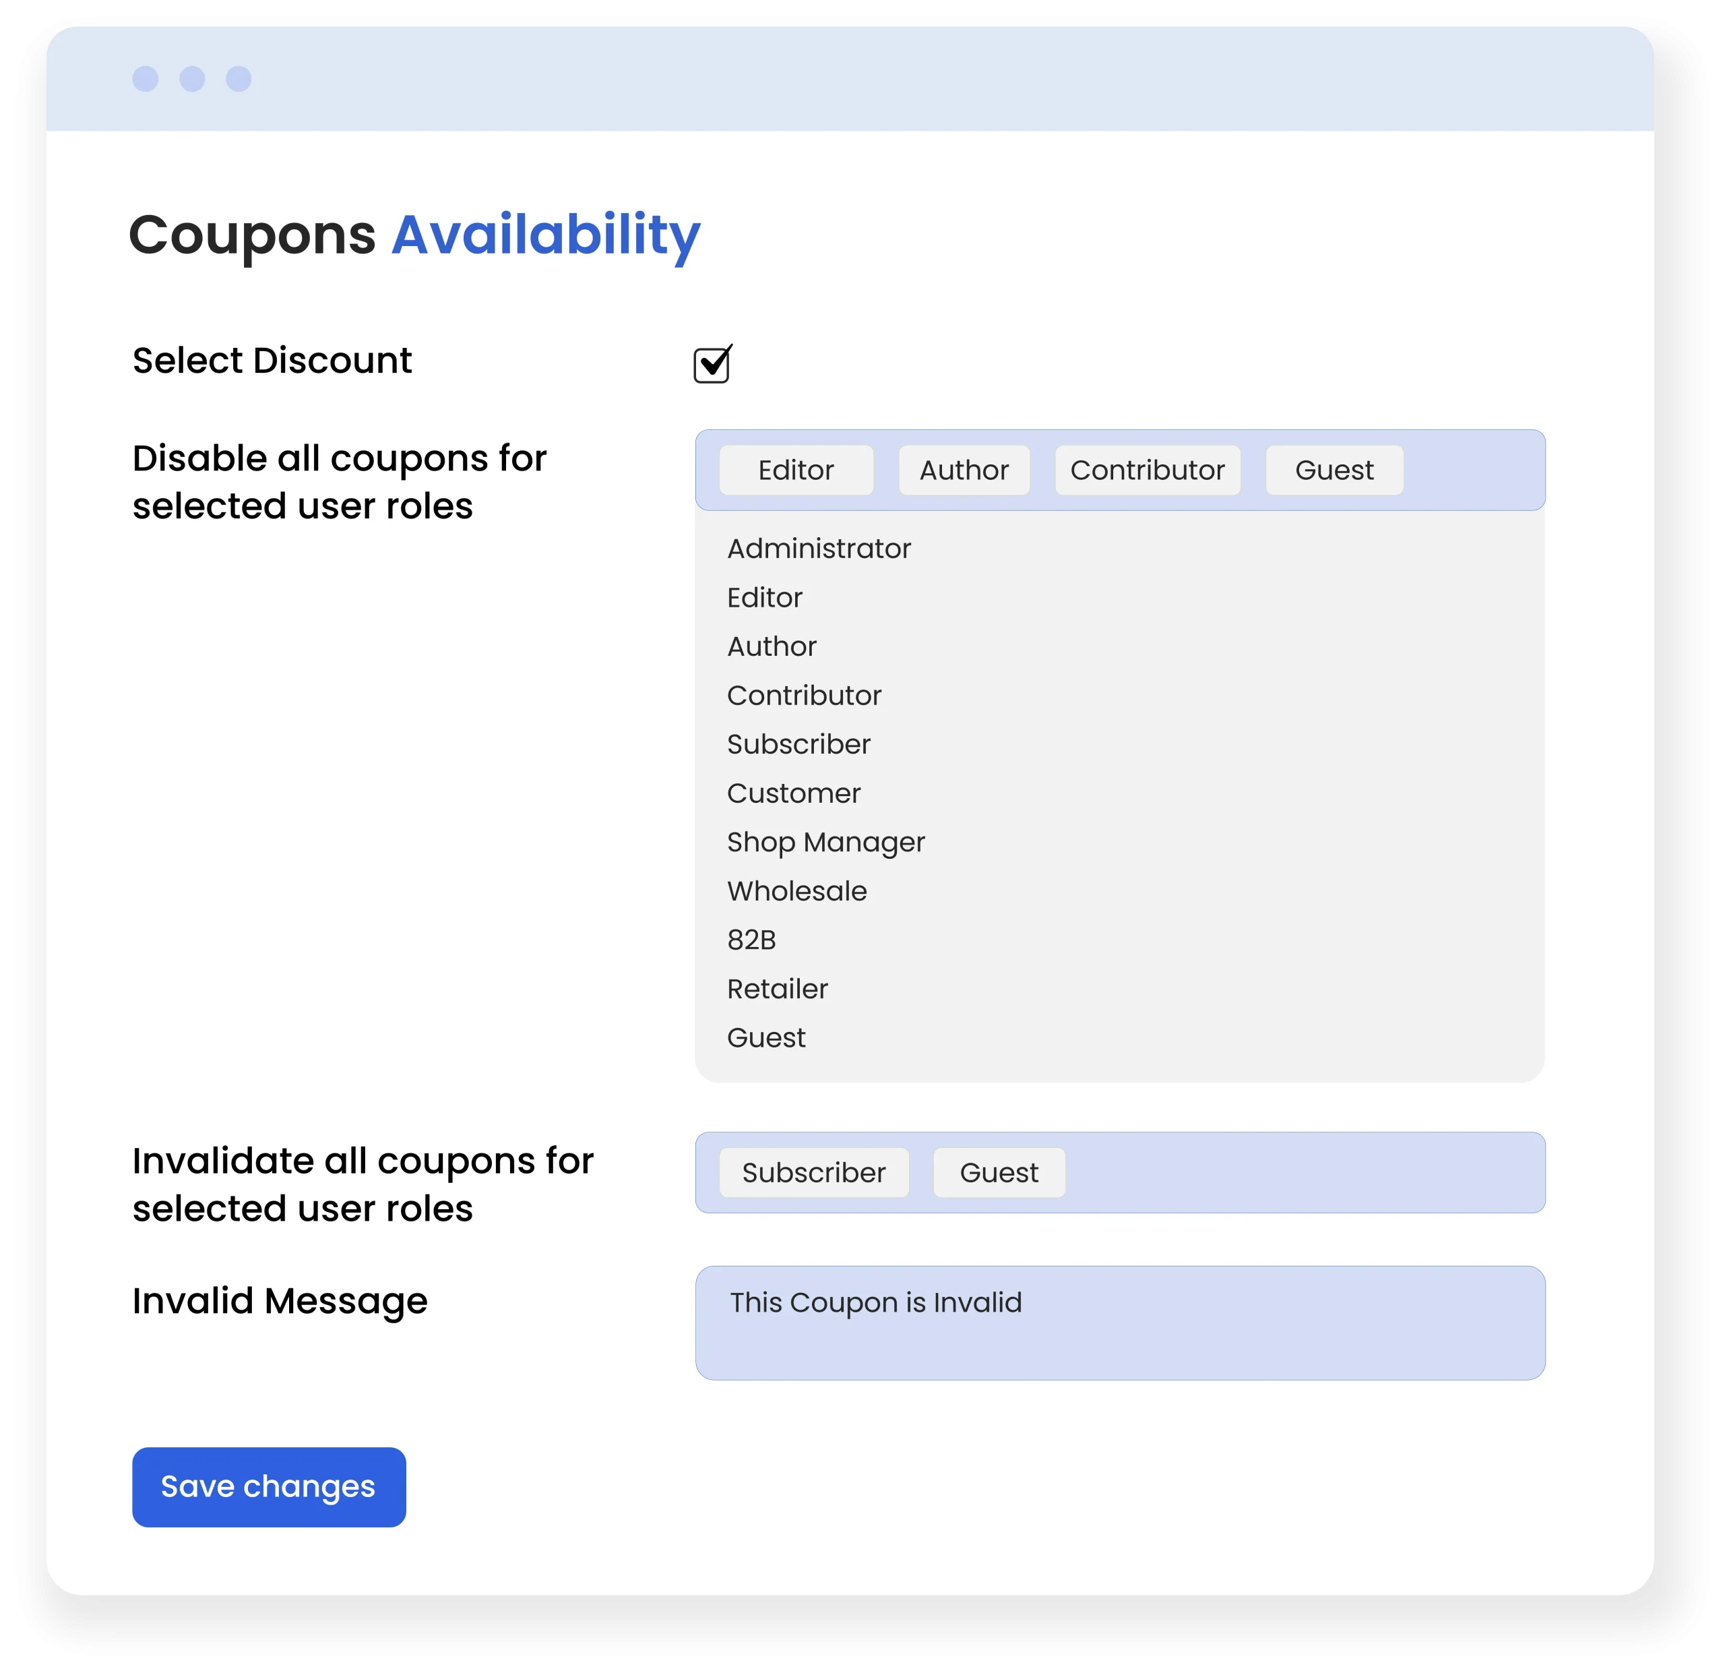This screenshot has height=1671, width=1725.
Task: Choose Contributor in the roles list
Action: (x=803, y=696)
